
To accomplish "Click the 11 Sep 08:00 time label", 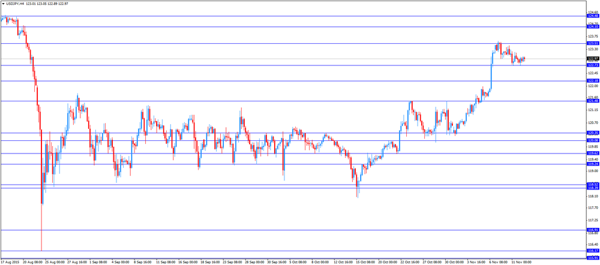I will pyautogui.click(x=166, y=263).
